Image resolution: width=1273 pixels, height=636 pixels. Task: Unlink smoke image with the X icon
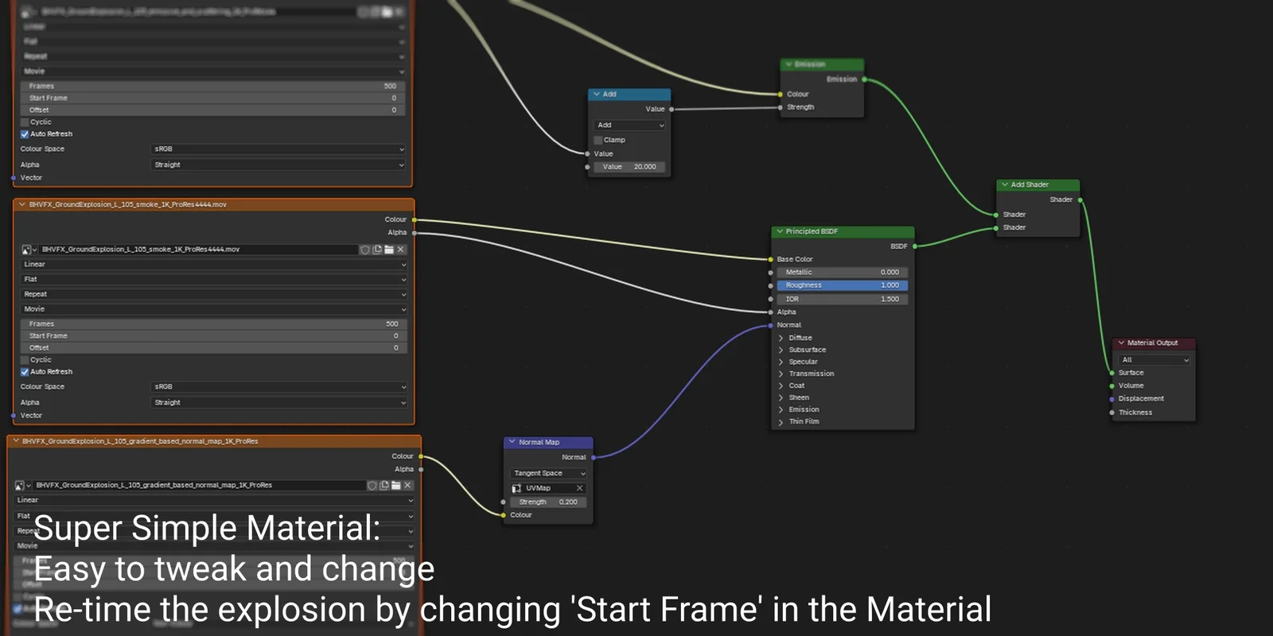[x=401, y=250]
